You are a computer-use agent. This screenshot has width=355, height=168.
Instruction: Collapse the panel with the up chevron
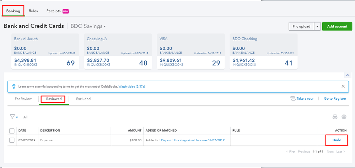click(348, 75)
